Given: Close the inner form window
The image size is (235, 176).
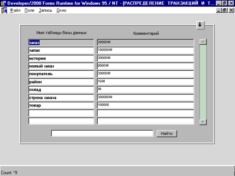Looking at the screenshot, I should click(231, 10).
